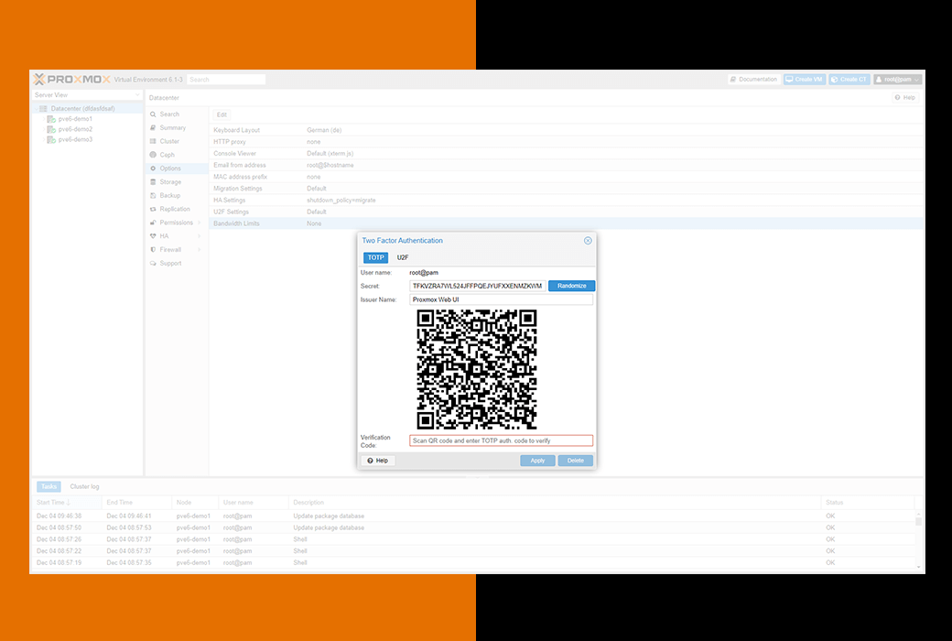Open the Permissions unlock icon
Screen dimensions: 952x641
153,223
